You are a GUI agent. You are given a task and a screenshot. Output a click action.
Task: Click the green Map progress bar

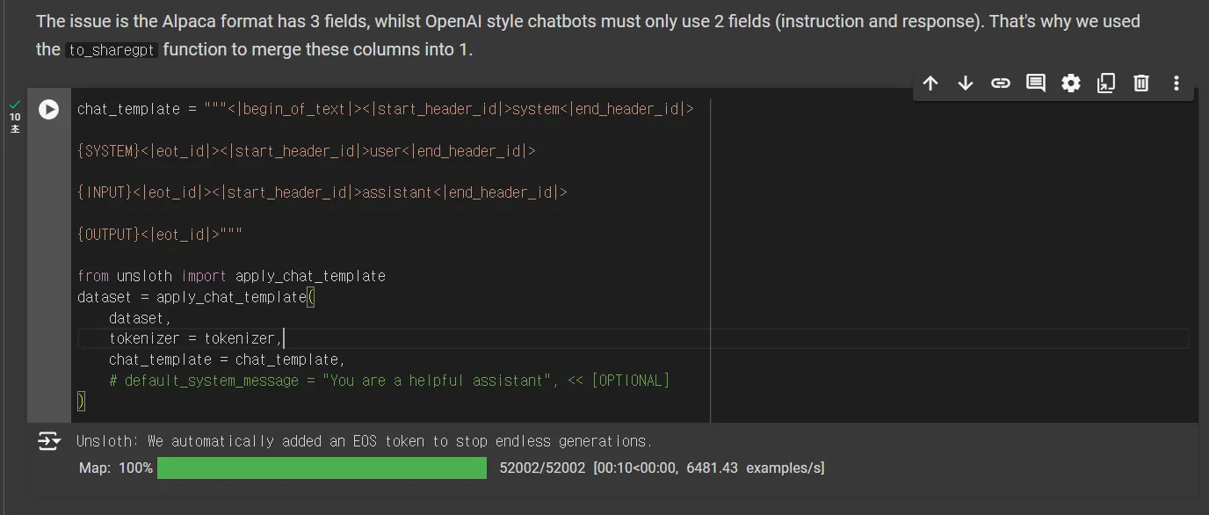tap(322, 468)
